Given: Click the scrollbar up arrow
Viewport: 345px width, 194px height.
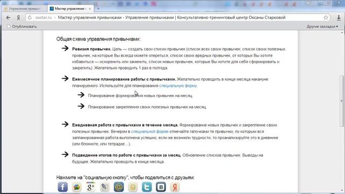Looking at the screenshot, I should click(342, 33).
